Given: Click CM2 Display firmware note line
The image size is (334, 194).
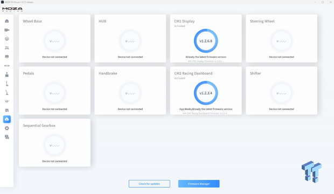Looking at the screenshot, I should 206,61.
